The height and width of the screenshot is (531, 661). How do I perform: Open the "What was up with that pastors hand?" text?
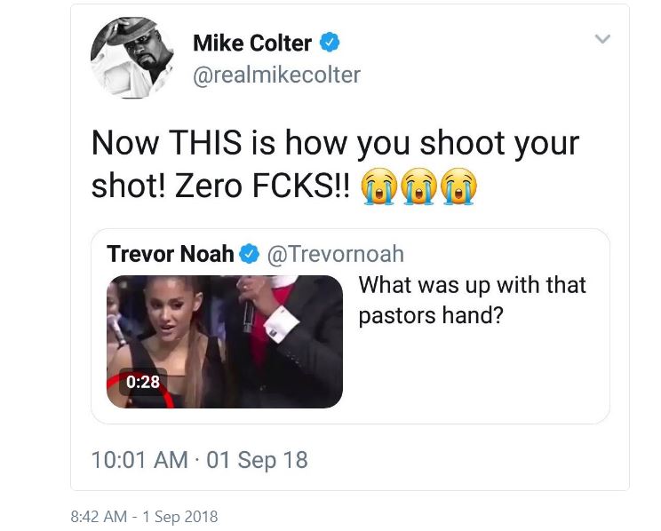coord(472,300)
